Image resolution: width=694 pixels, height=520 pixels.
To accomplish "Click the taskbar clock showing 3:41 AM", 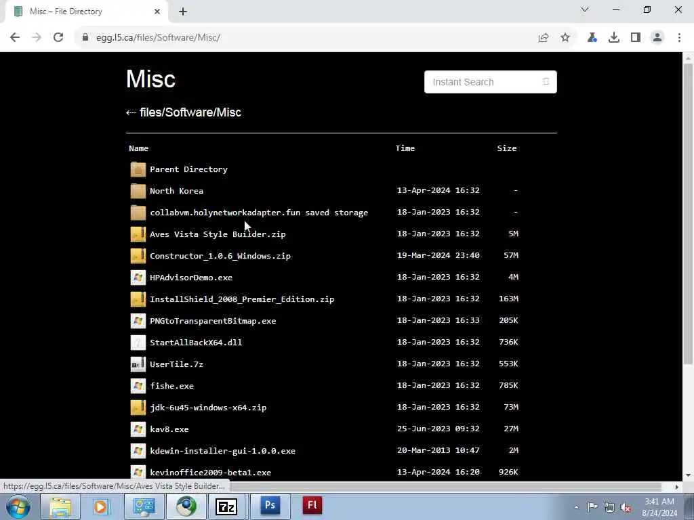I will pos(659,507).
